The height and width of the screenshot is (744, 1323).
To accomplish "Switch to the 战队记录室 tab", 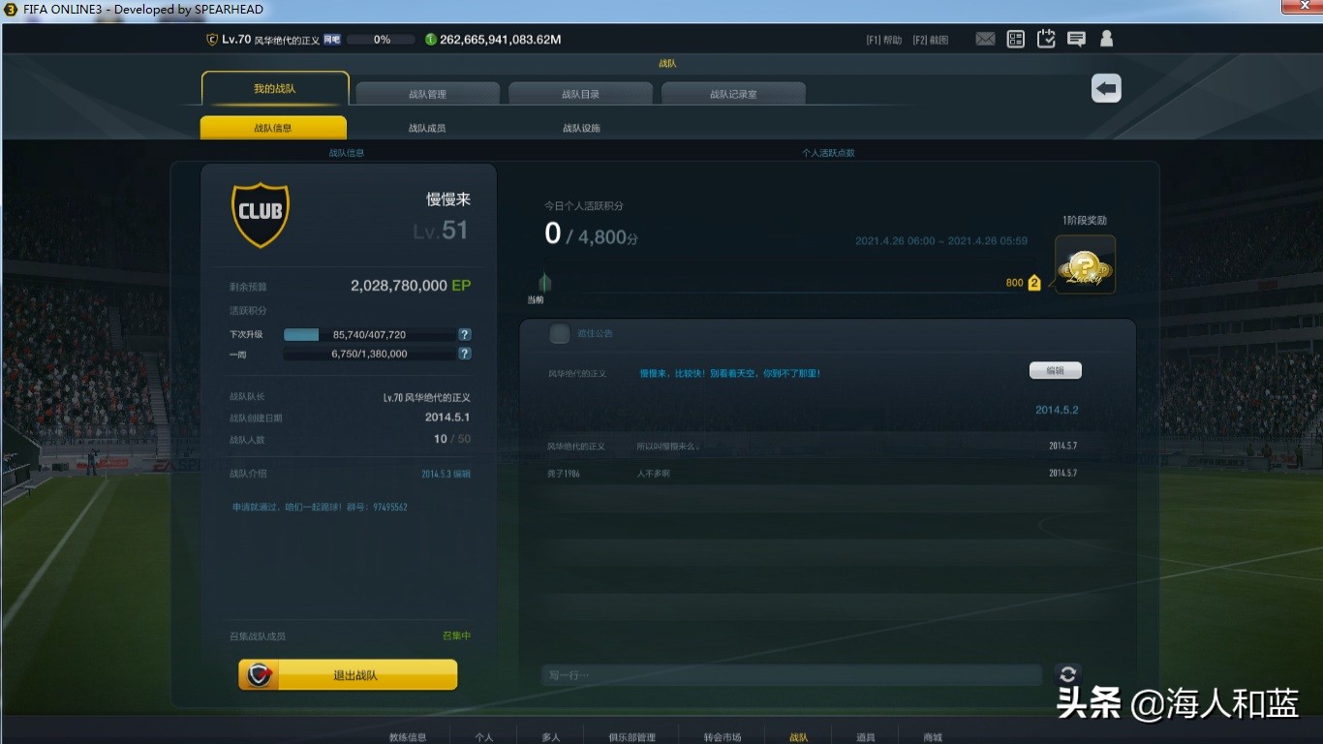I will point(733,92).
